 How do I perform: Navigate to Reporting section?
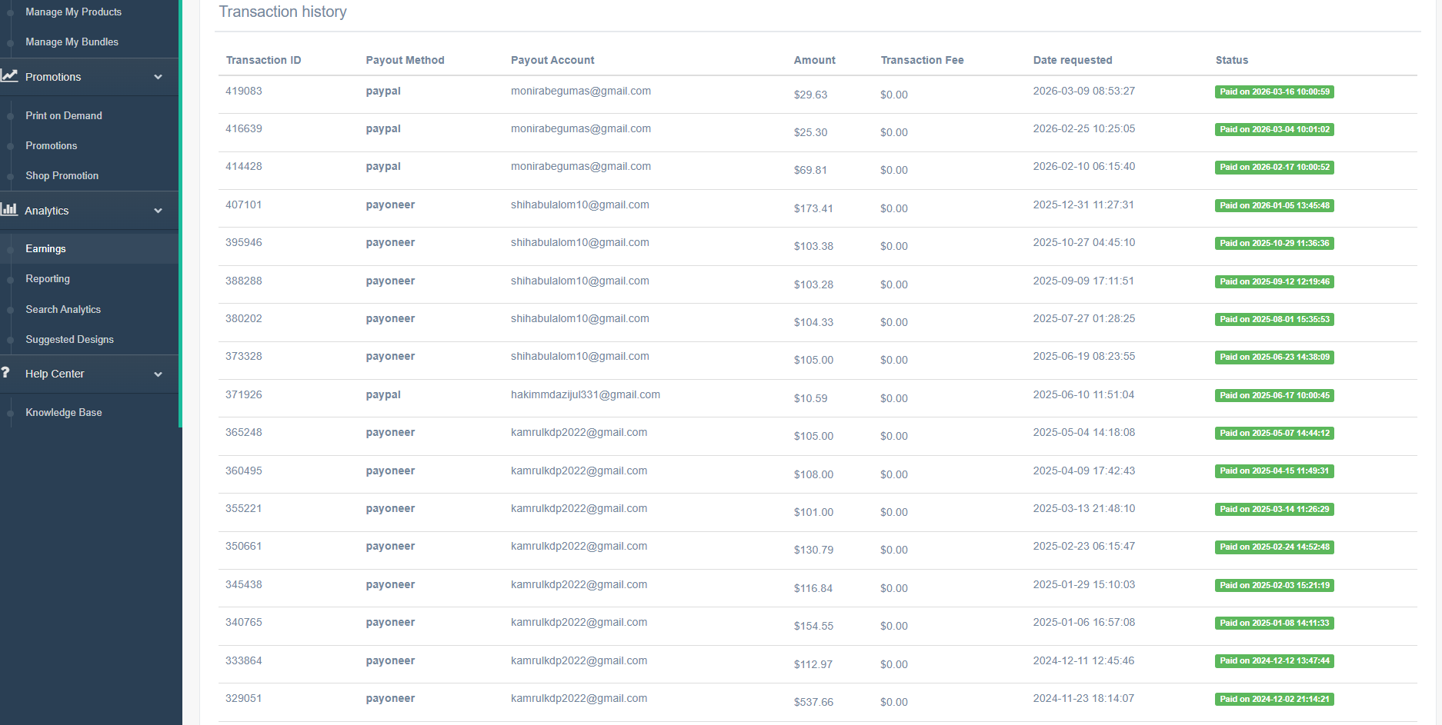coord(48,279)
